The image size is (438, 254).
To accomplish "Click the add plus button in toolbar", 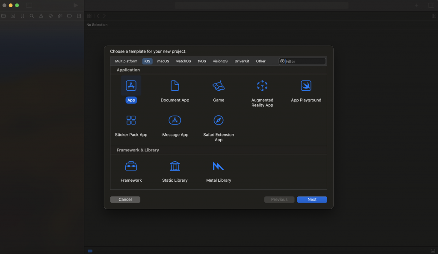I will pyautogui.click(x=417, y=5).
